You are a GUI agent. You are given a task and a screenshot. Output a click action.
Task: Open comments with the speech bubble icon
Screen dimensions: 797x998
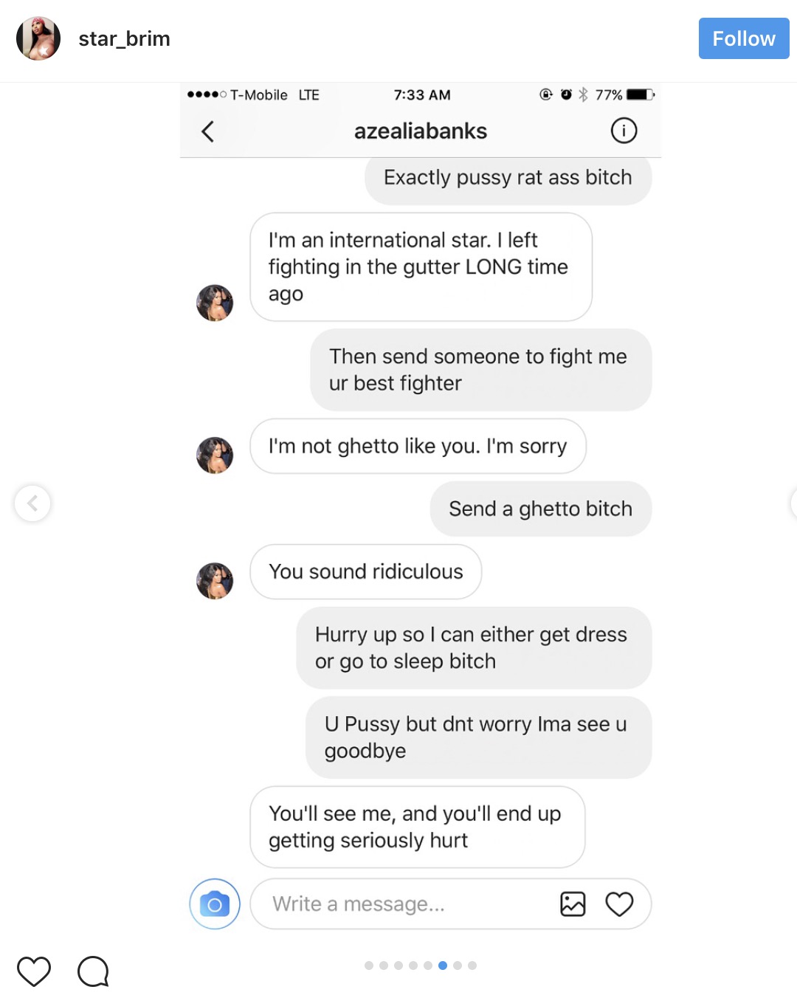93,971
